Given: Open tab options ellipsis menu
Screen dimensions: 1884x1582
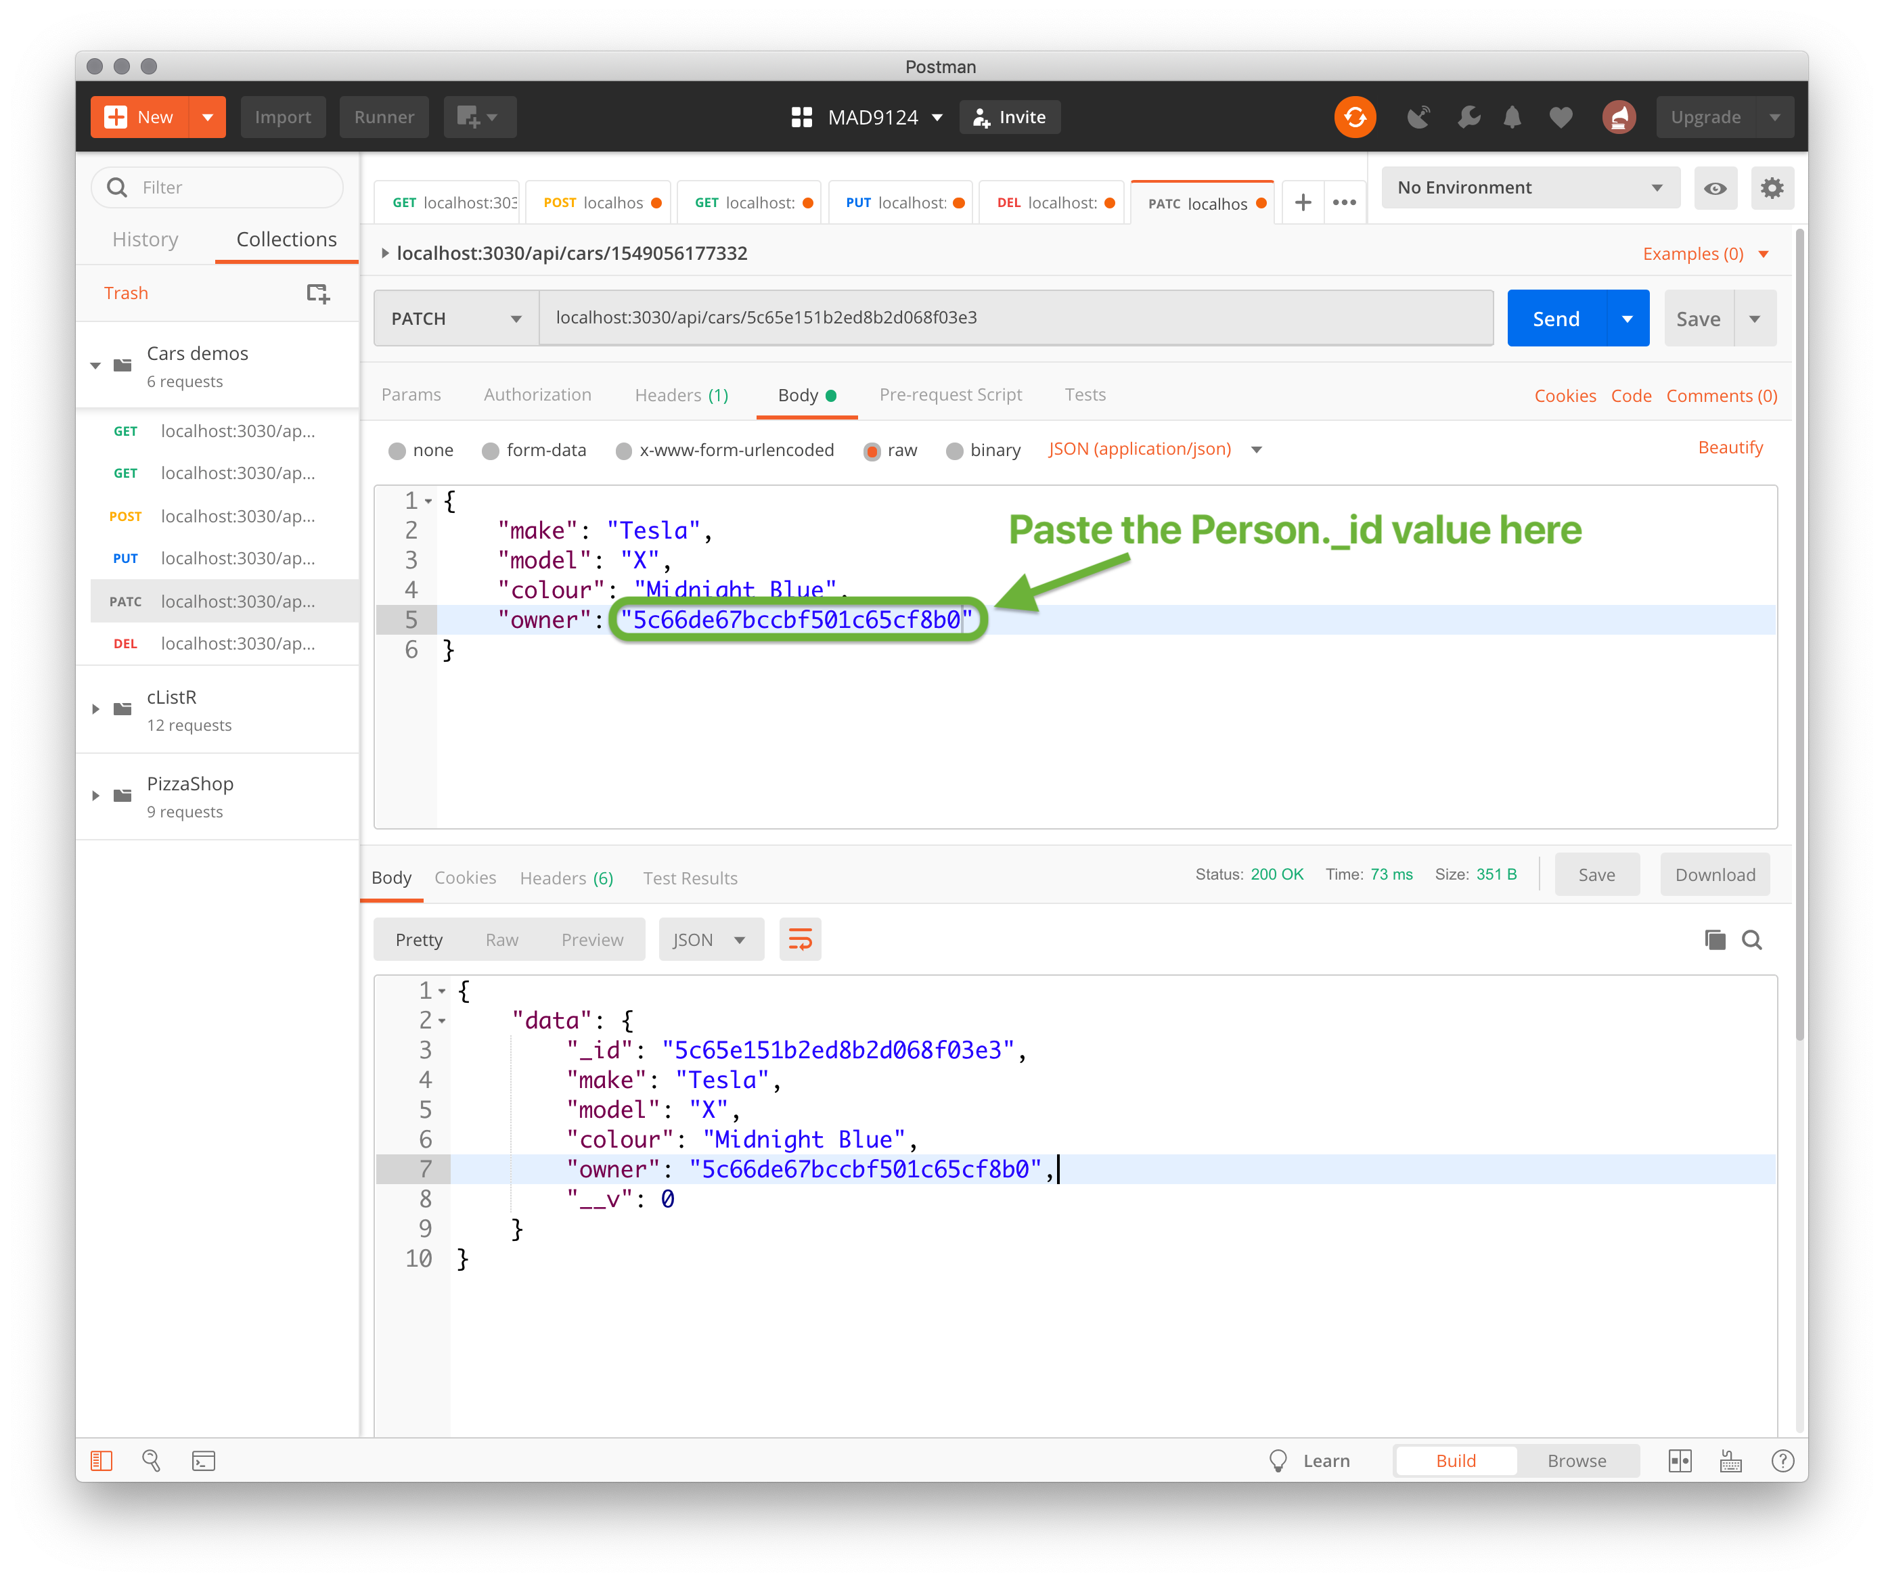Looking at the screenshot, I should pos(1344,203).
